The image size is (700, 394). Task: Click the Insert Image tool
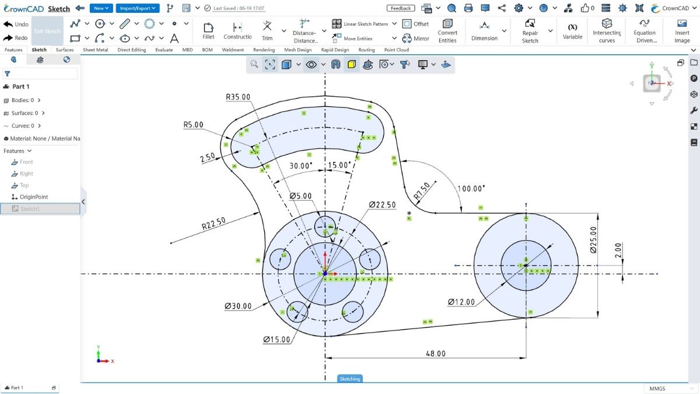click(682, 30)
